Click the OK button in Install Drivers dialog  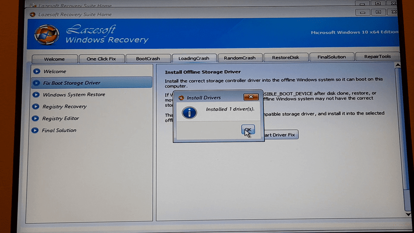[248, 129]
